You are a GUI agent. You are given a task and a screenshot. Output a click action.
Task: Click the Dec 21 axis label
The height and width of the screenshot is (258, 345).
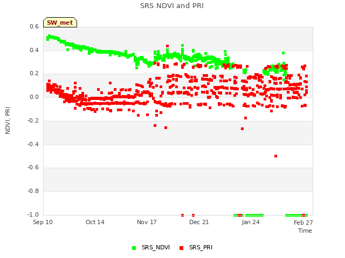[199, 222]
